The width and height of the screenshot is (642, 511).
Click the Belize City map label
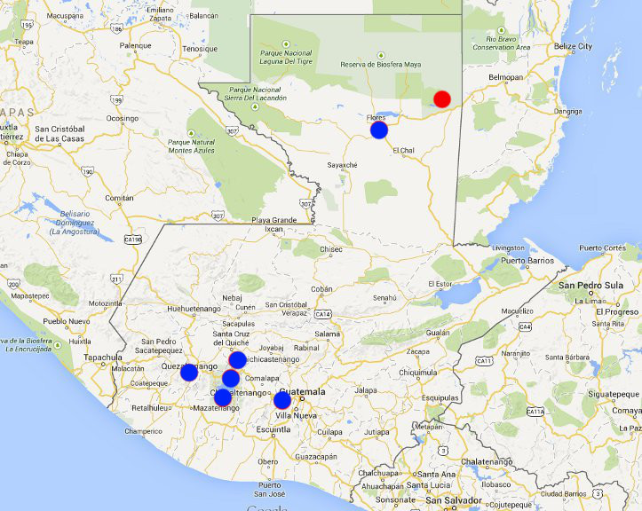tap(598, 45)
